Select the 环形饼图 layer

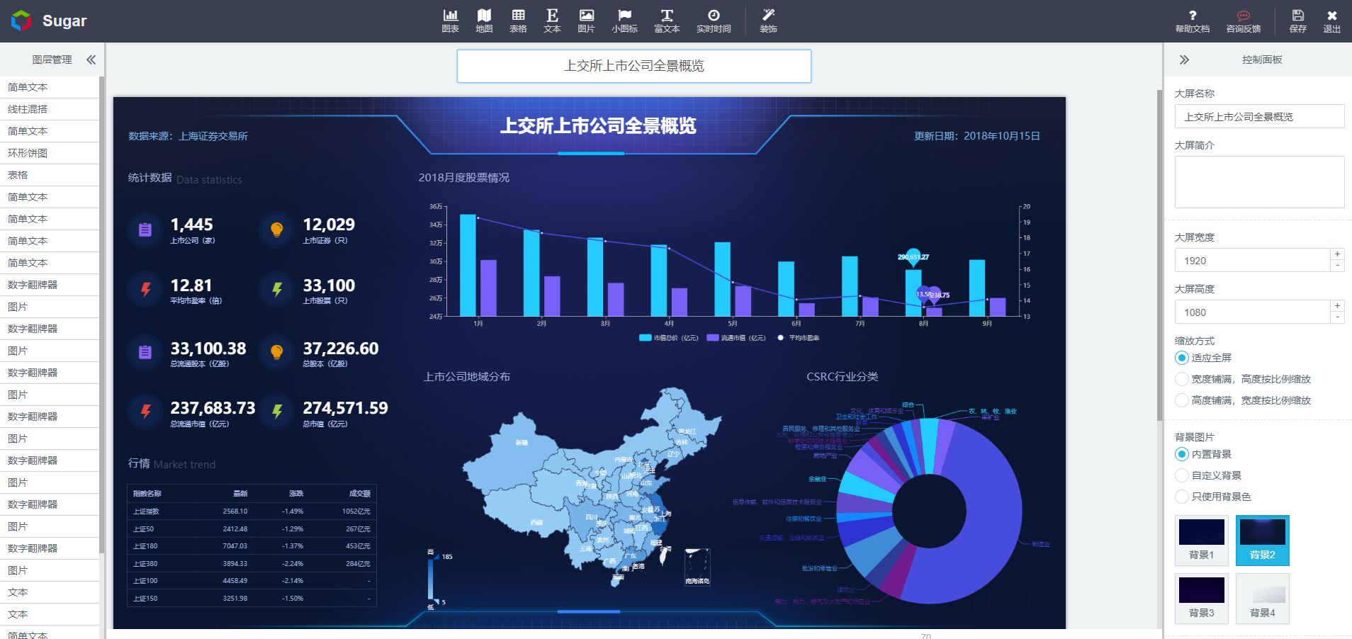(x=50, y=153)
